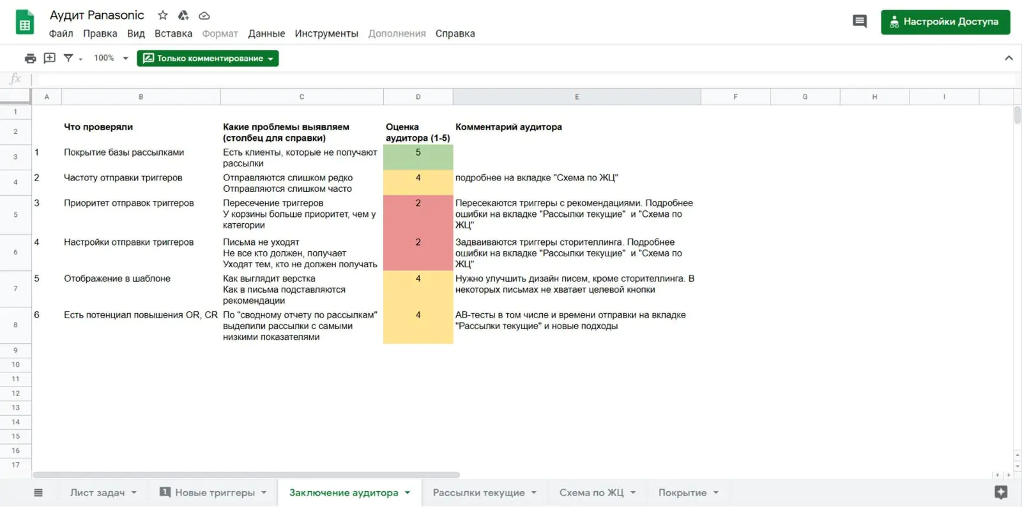The height and width of the screenshot is (507, 1022).
Task: Open Схема по ЖЦ tab dropdown arrow
Action: point(633,492)
